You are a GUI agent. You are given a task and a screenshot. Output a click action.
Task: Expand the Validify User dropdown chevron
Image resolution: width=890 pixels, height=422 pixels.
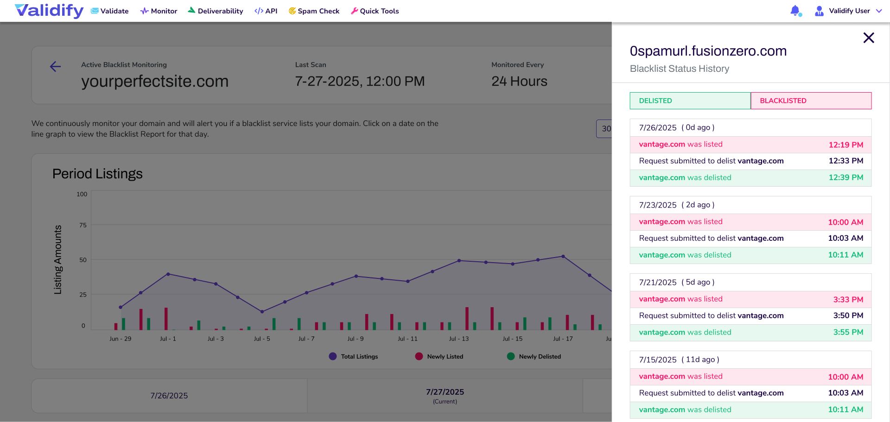[879, 11]
